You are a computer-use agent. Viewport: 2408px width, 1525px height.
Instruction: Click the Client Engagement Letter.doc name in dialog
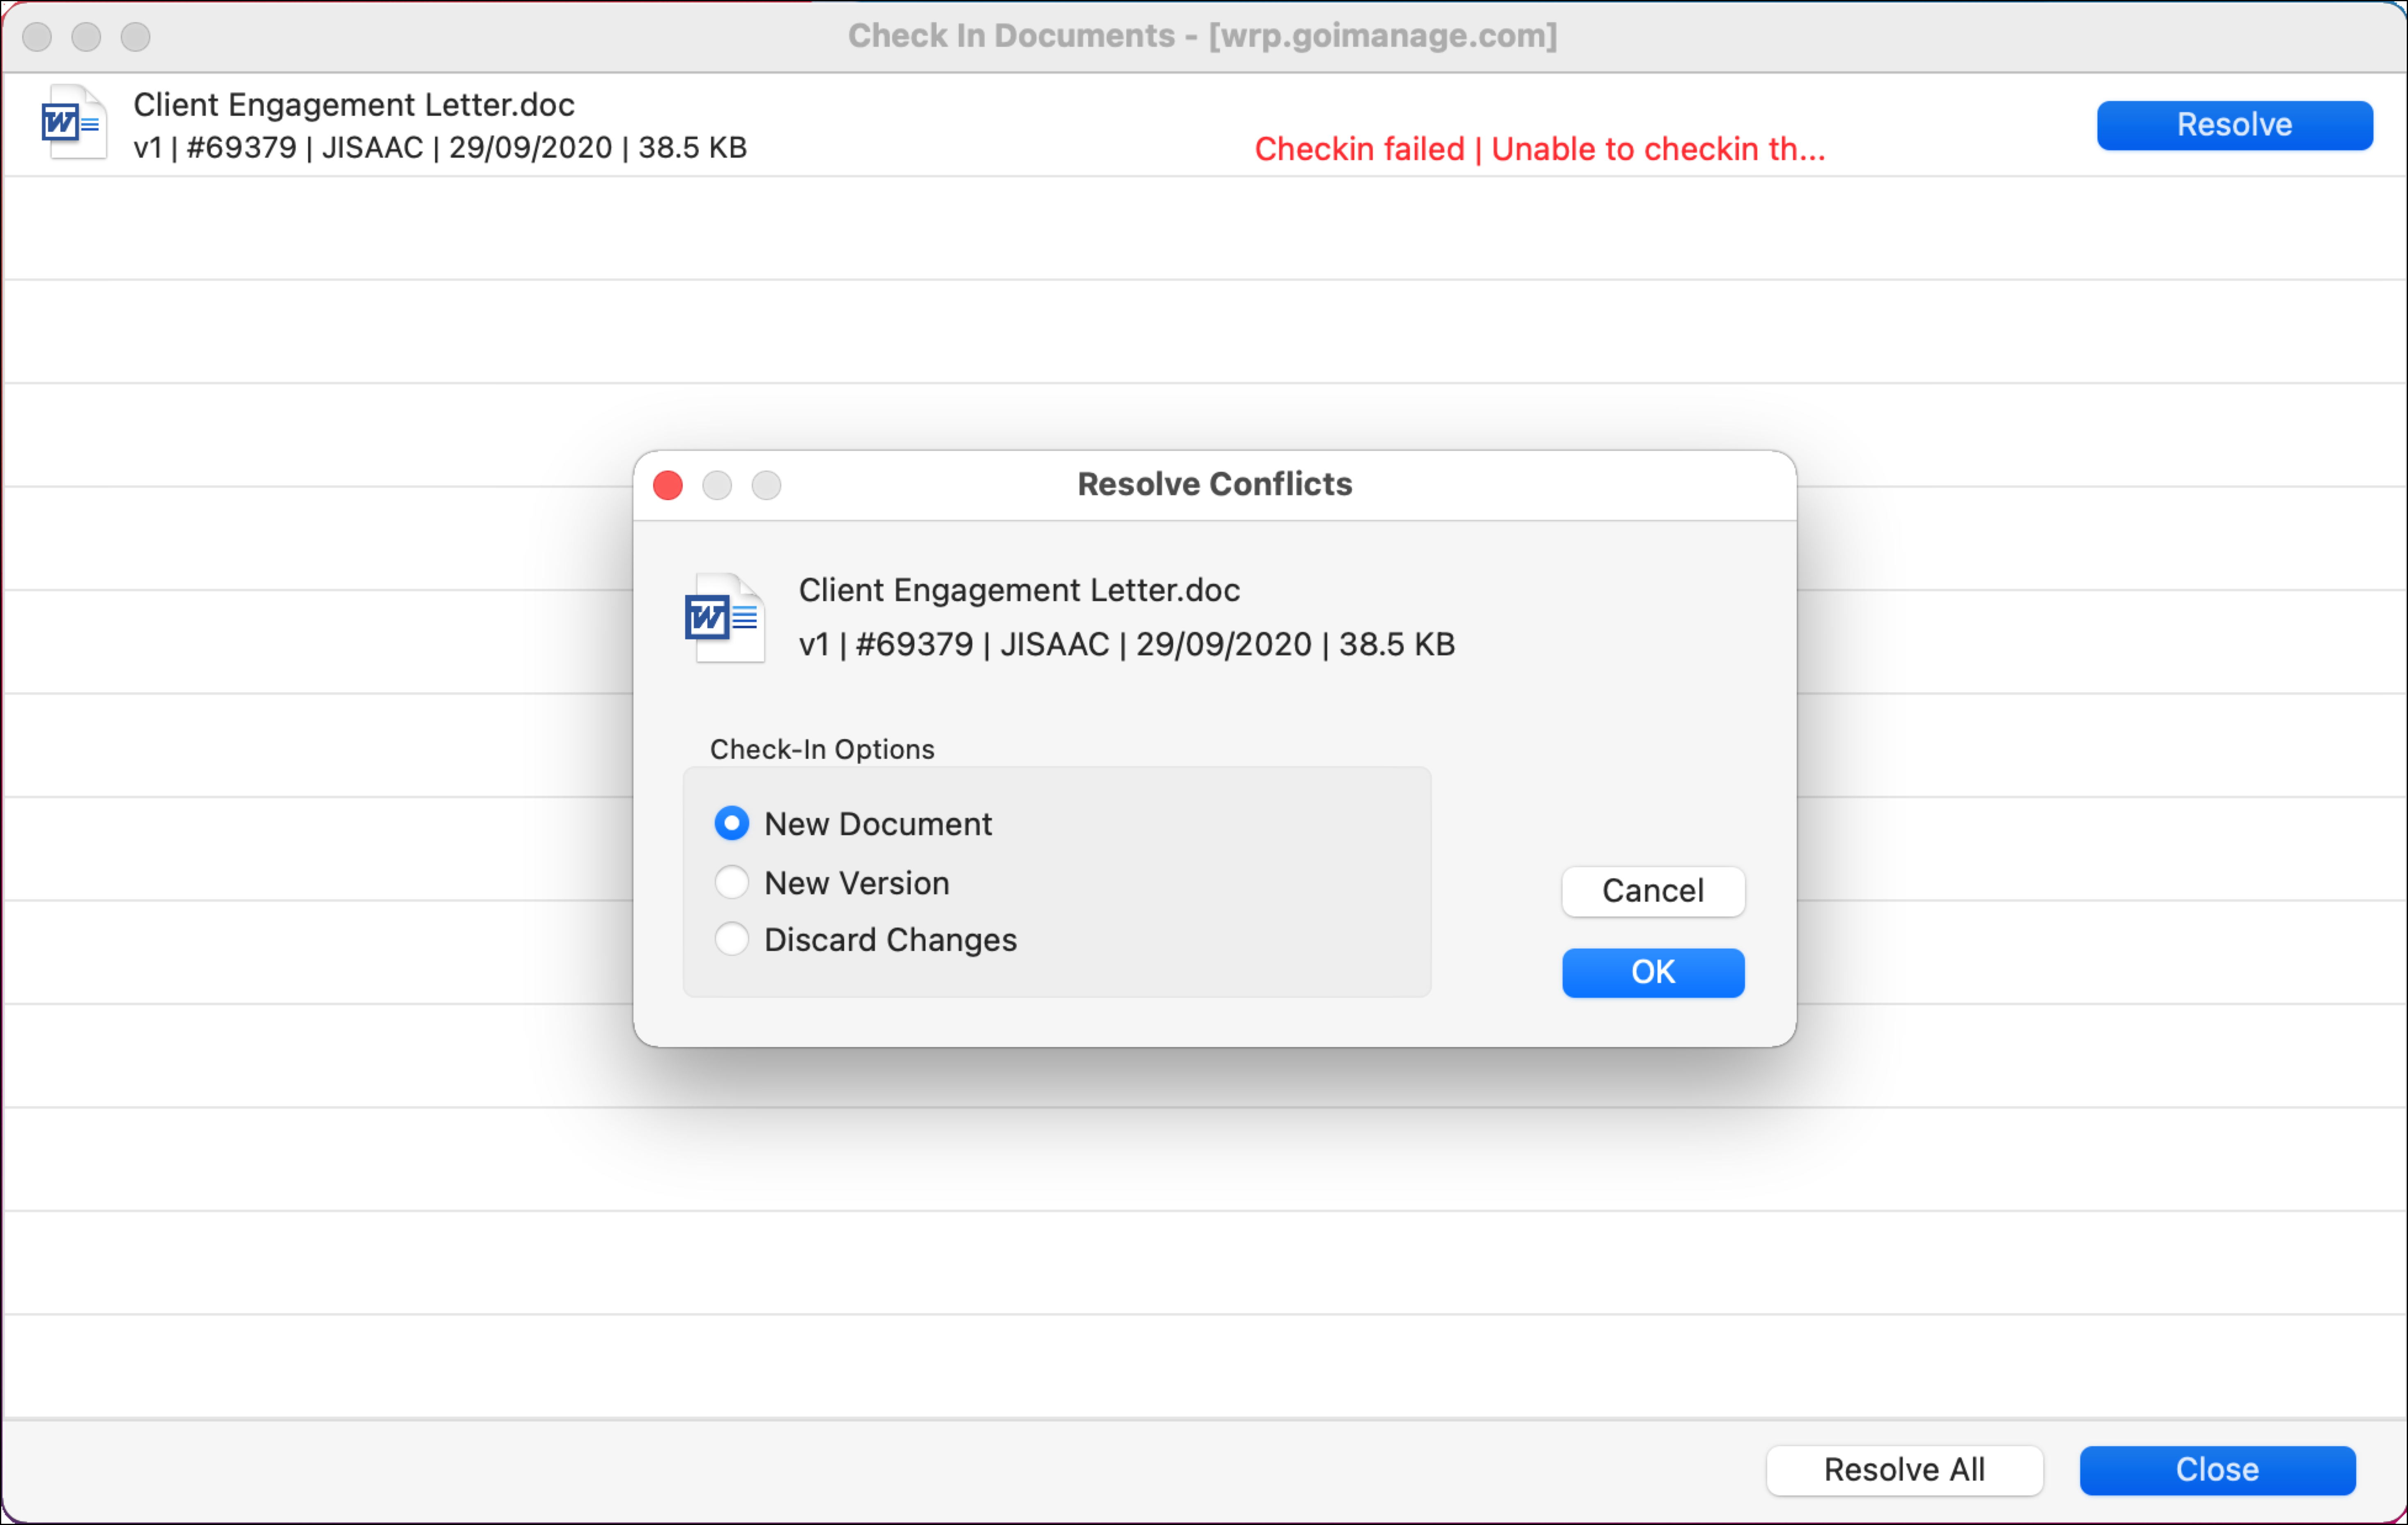[x=1018, y=590]
